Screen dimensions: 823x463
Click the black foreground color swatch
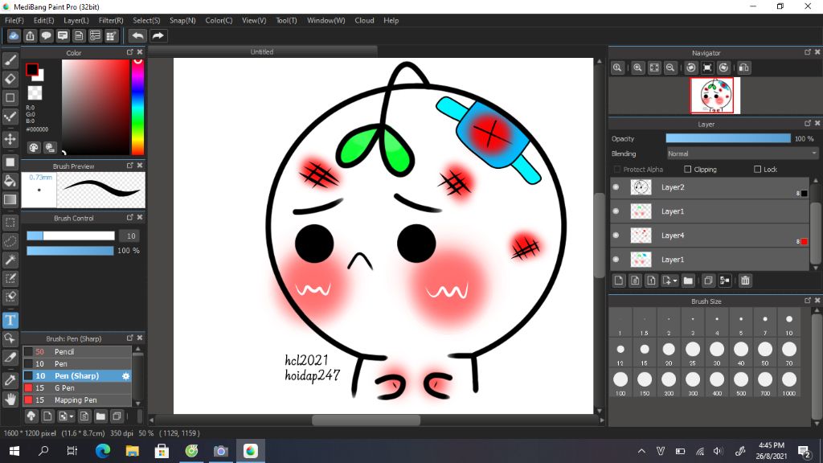pyautogui.click(x=32, y=69)
